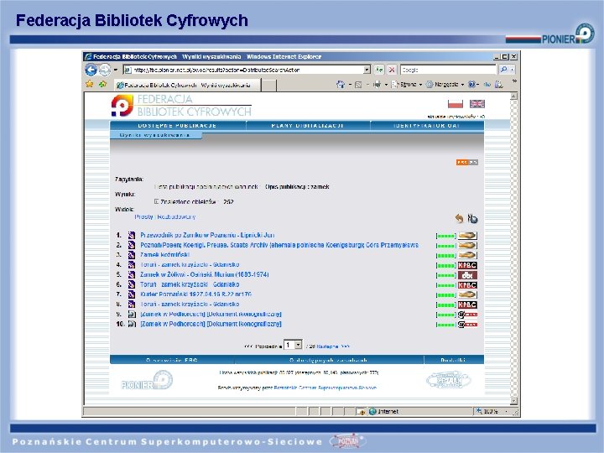Open the empty new browser tab
604x453 pixels.
tap(269, 85)
